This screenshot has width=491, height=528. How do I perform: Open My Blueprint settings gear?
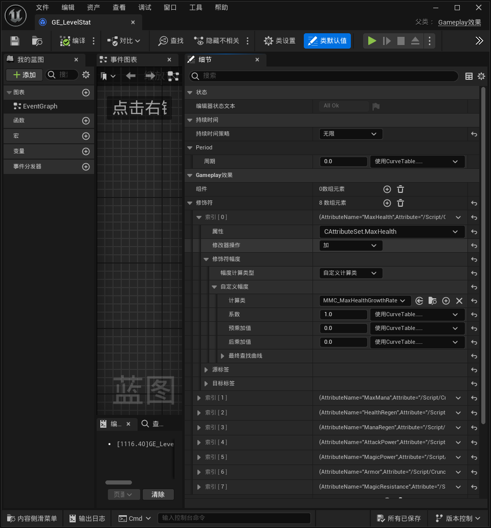point(86,75)
